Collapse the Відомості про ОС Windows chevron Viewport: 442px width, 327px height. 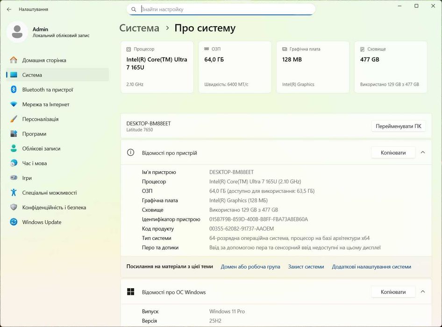(x=422, y=292)
